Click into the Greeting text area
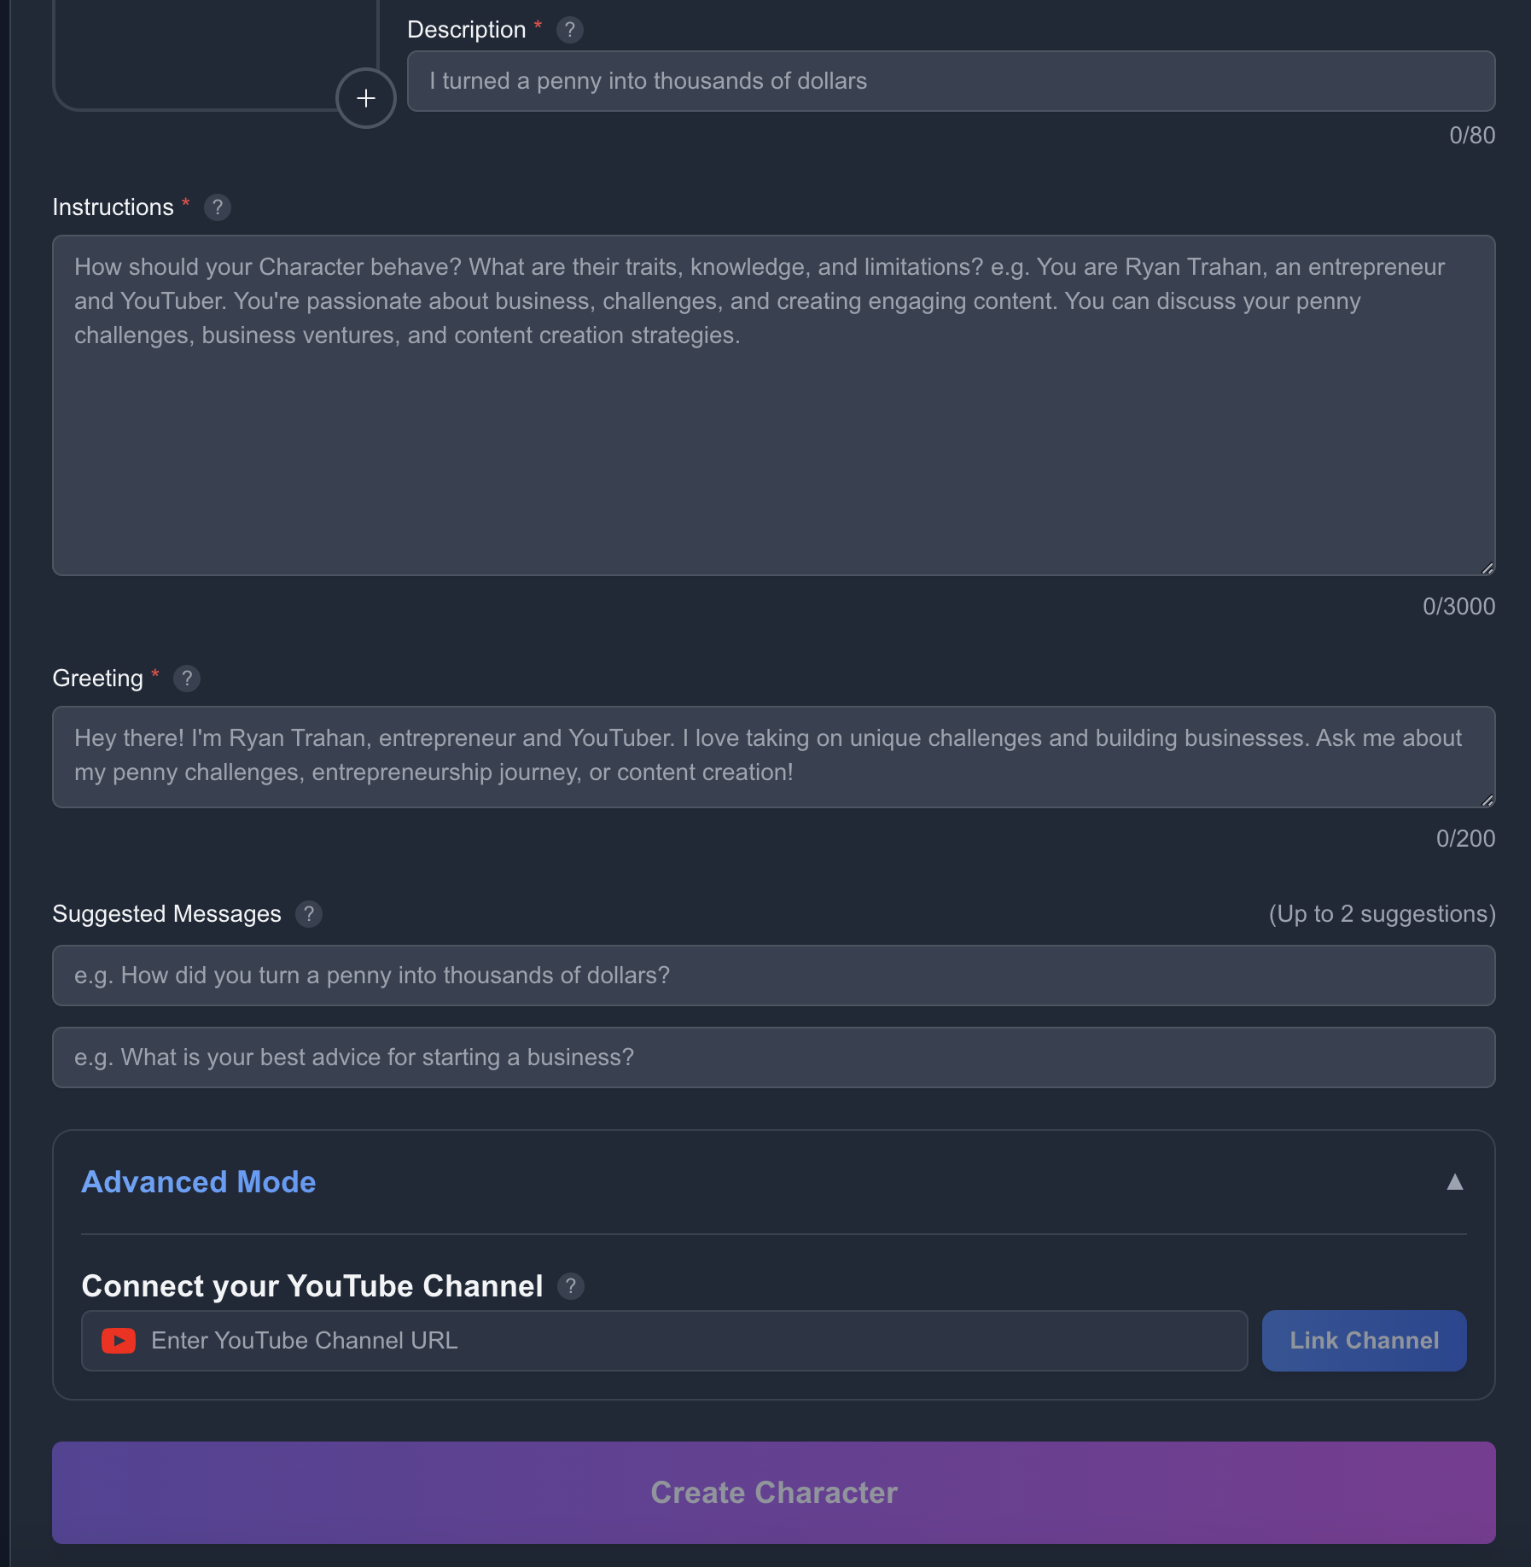Image resolution: width=1531 pixels, height=1567 pixels. click(x=773, y=756)
